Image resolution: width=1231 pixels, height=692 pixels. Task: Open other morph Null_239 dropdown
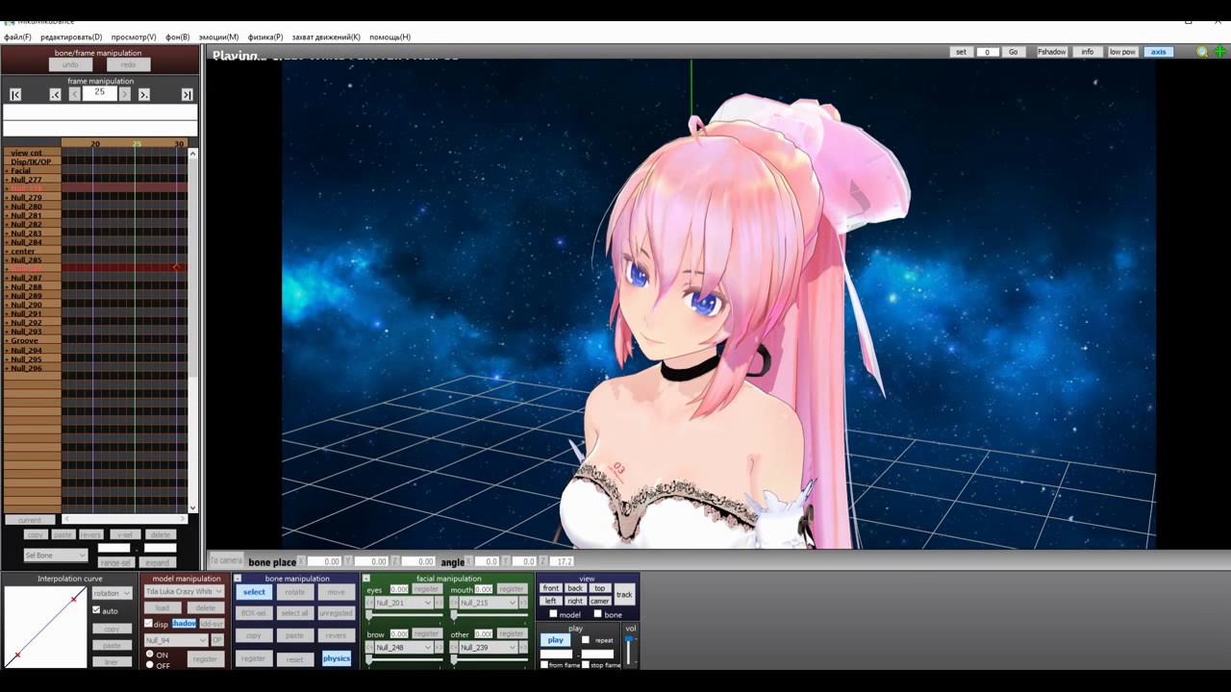[x=488, y=648]
